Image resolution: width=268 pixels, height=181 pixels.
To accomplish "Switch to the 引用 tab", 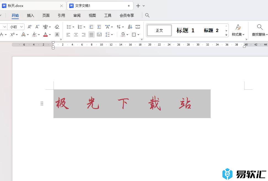I will [61, 15].
